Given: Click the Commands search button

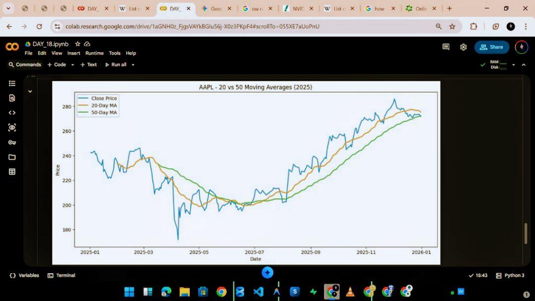Looking at the screenshot, I should tap(25, 64).
